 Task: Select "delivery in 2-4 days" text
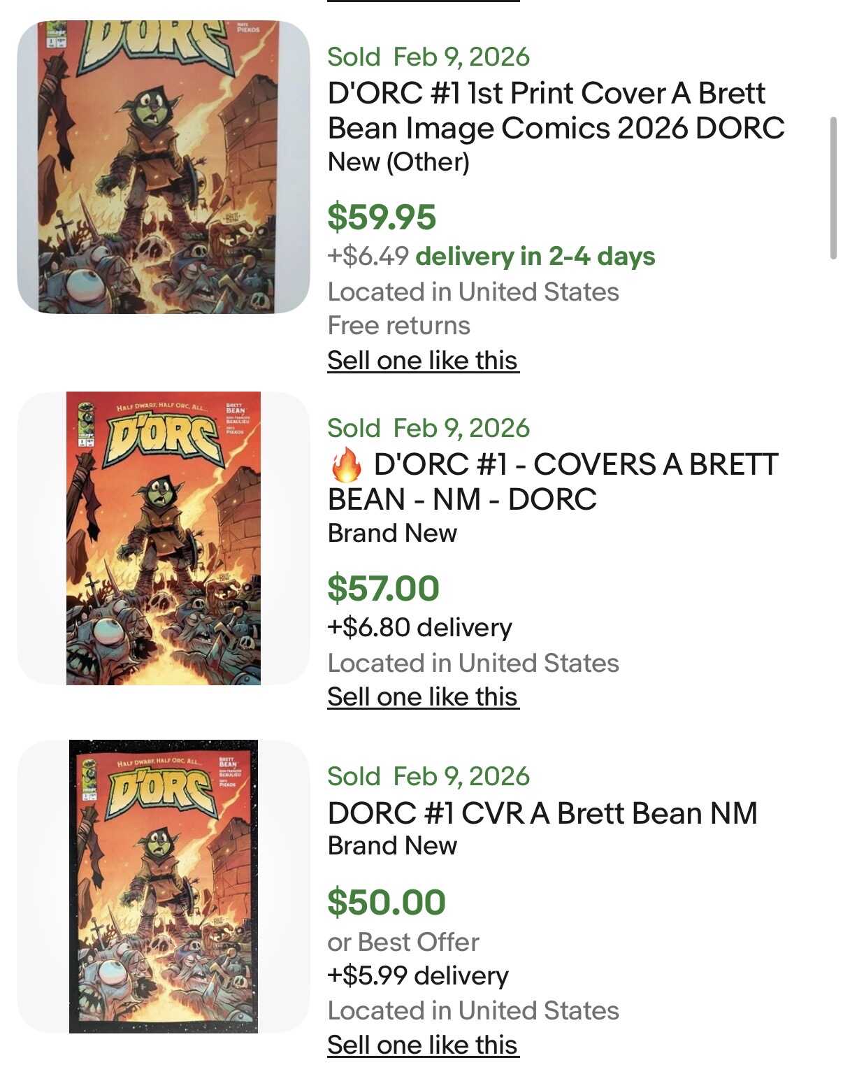(535, 257)
